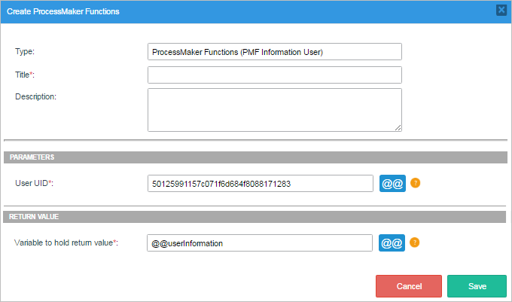The width and height of the screenshot is (512, 302).
Task: Focus the empty Title input field
Action: pyautogui.click(x=274, y=75)
